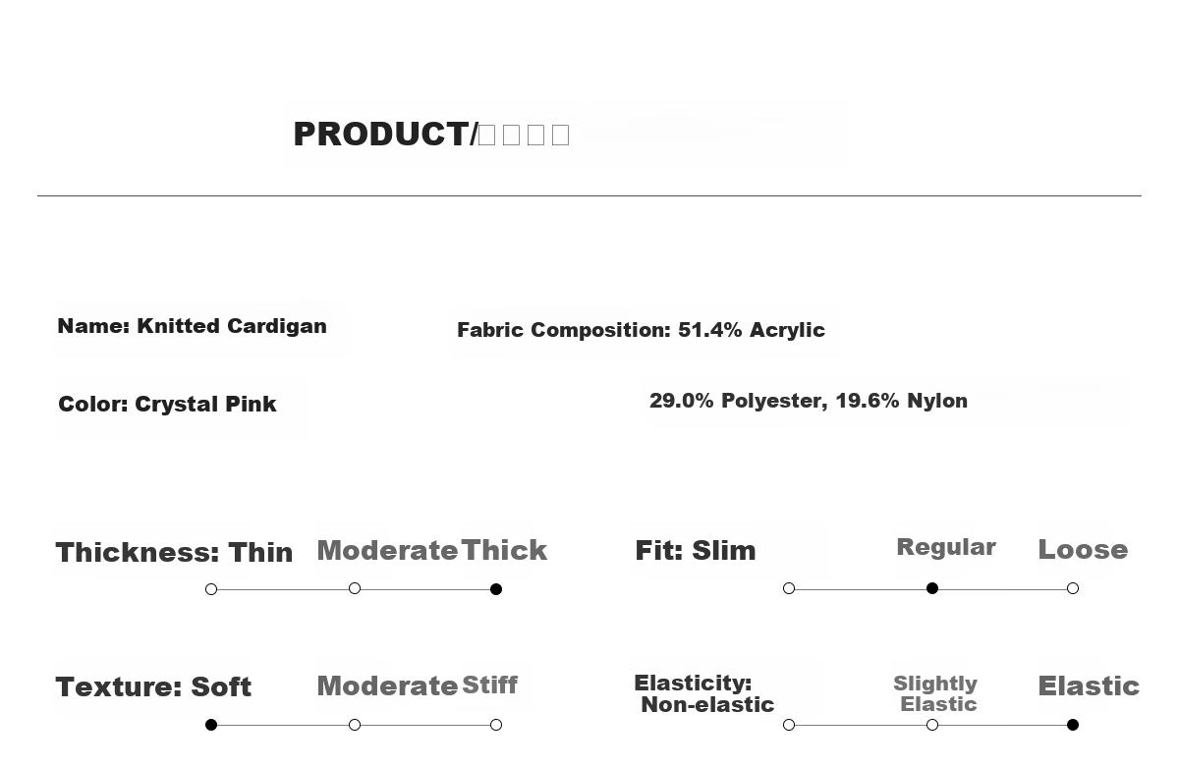
Task: Select the filled Soft texture dot
Action: tap(211, 725)
